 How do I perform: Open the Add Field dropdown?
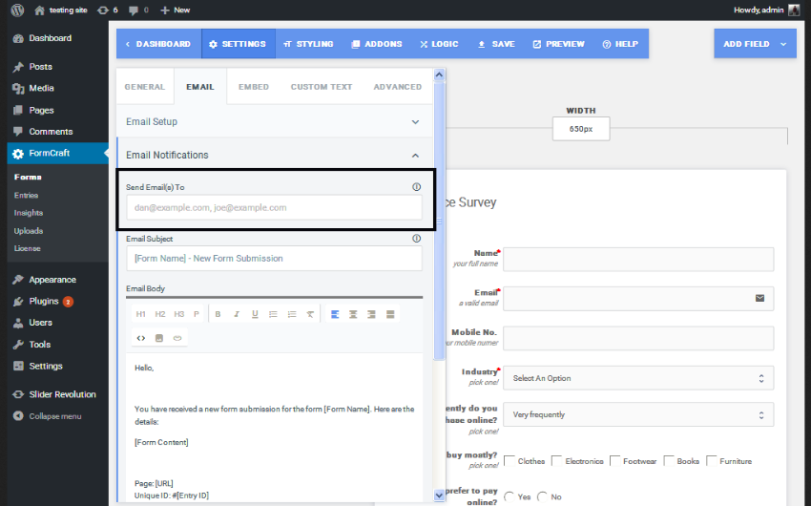click(x=755, y=44)
